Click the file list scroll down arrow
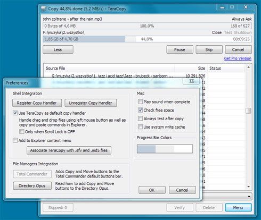The image size is (261, 220). [x=249, y=187]
